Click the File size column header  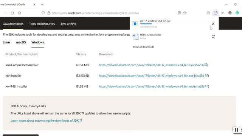coord(81,54)
